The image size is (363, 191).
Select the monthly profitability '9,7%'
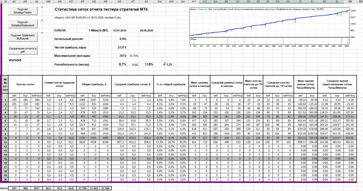pos(123,64)
